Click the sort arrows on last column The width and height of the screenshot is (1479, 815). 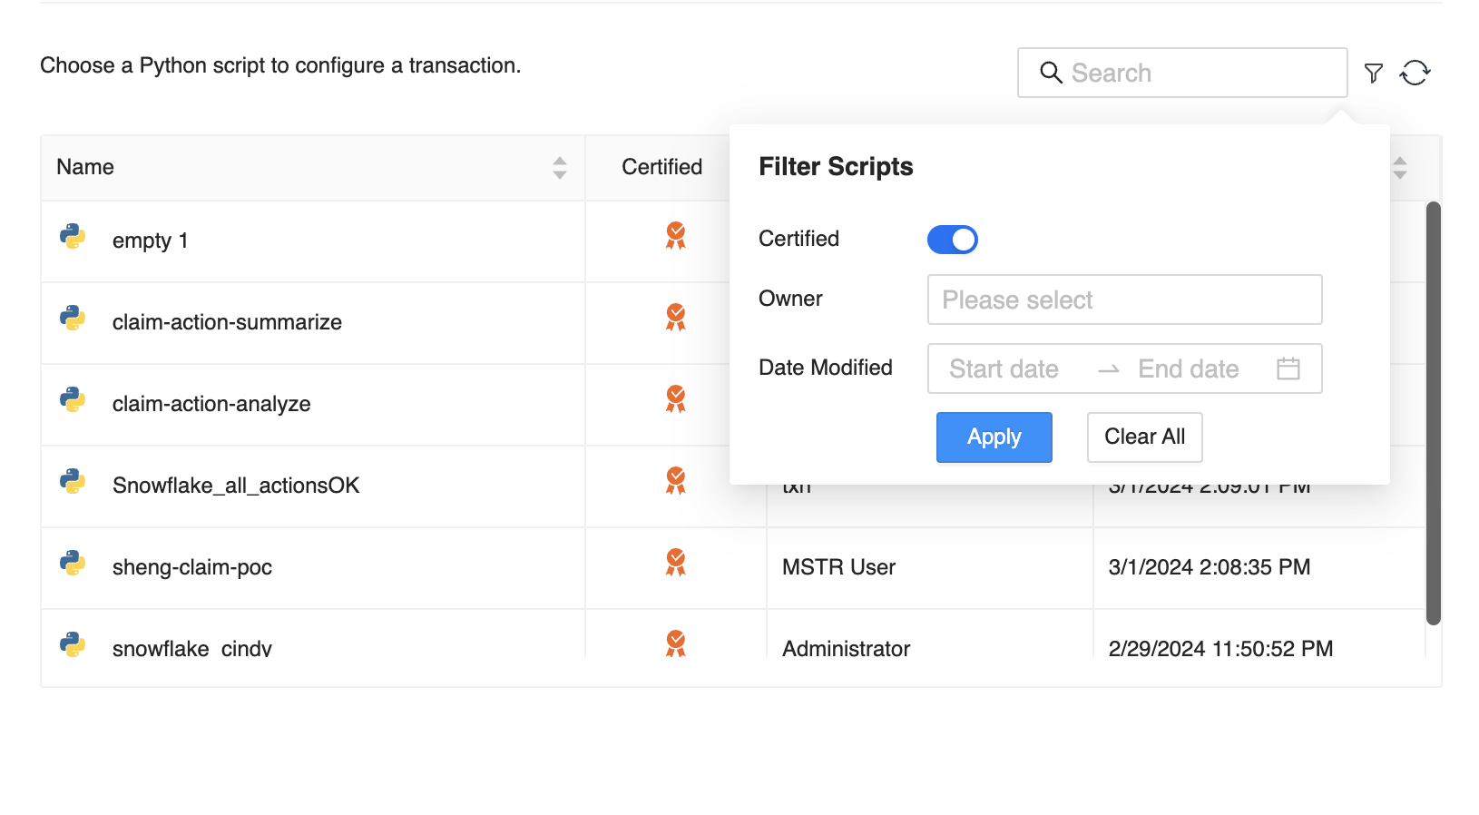(1399, 167)
